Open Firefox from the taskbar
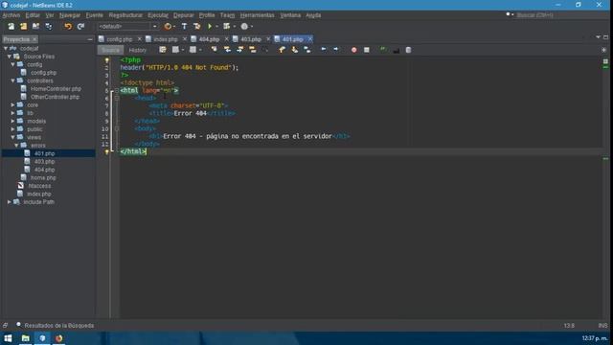The height and width of the screenshot is (345, 613). [59, 338]
